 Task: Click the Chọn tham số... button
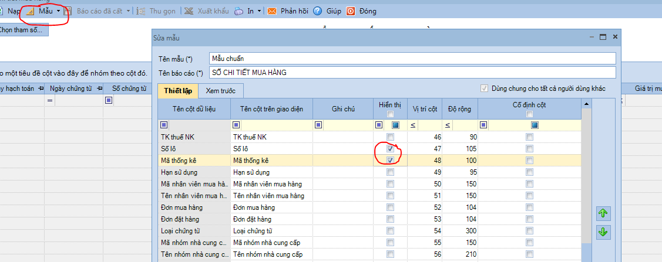22,29
